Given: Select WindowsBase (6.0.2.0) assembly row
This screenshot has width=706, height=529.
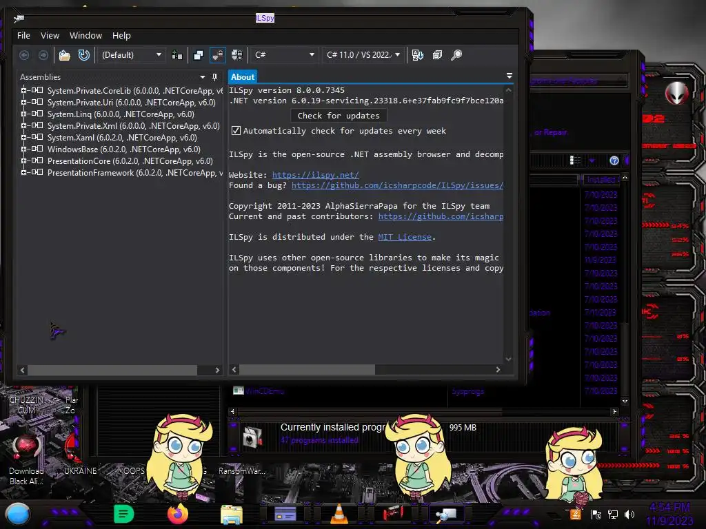Looking at the screenshot, I should point(124,149).
